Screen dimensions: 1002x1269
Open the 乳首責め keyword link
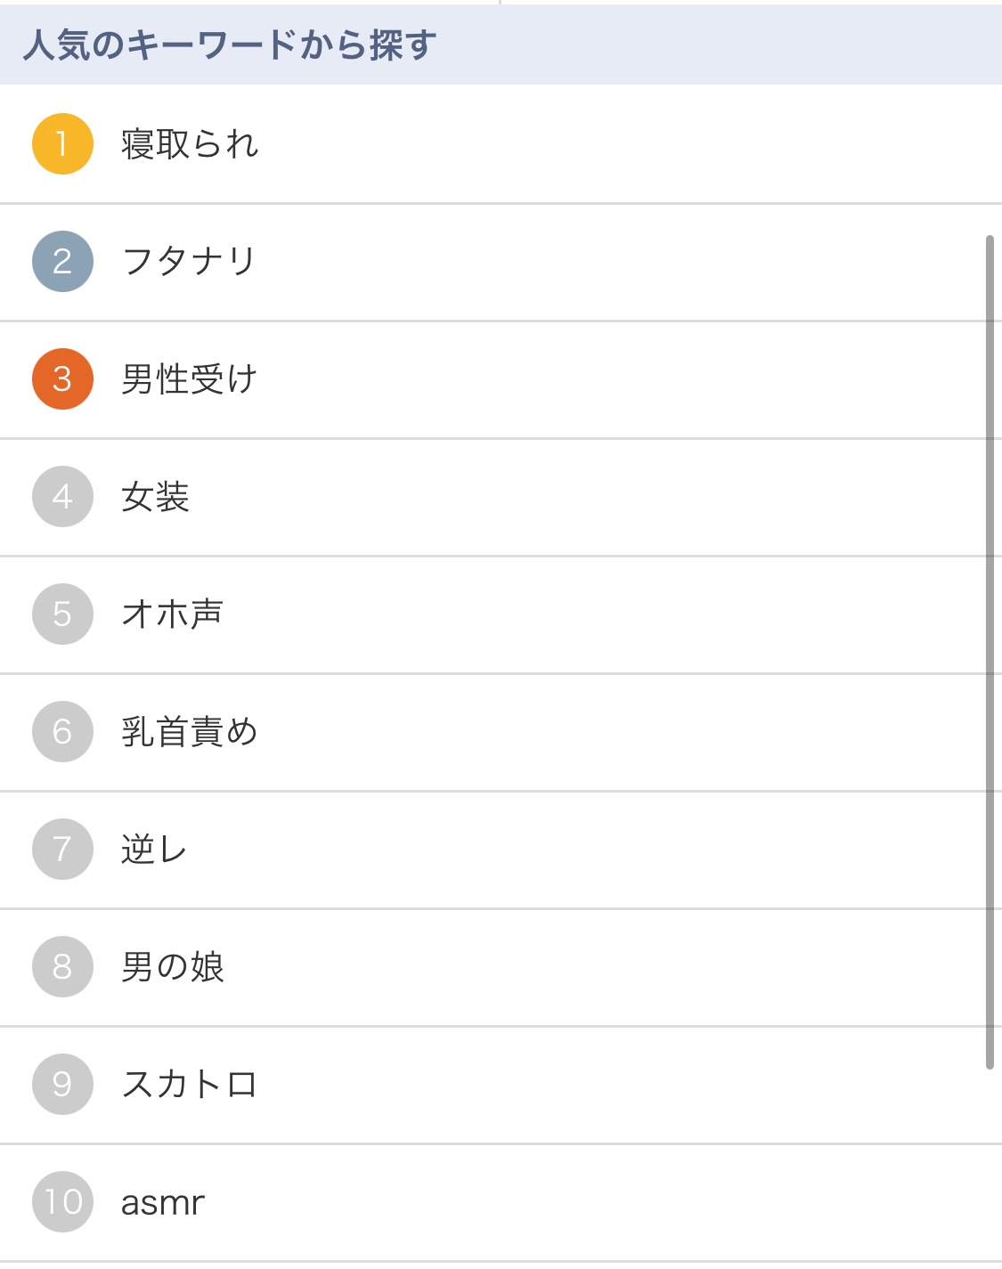[189, 732]
